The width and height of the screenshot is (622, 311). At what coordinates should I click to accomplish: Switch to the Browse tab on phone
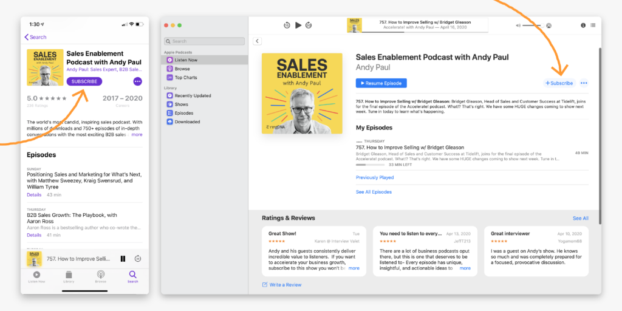(x=101, y=276)
